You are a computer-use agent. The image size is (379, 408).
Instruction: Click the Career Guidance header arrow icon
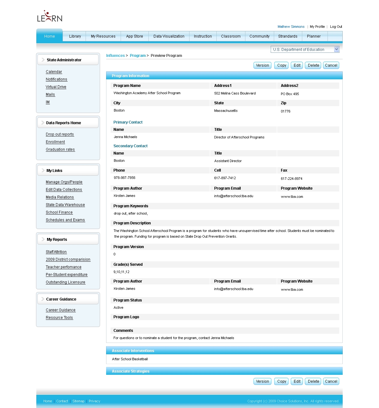(43, 299)
